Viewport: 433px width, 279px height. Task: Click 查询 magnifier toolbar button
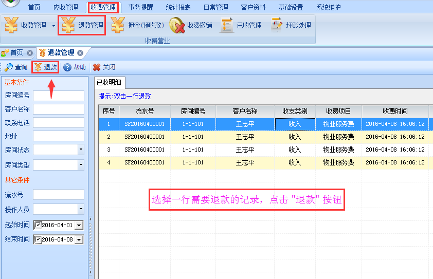16,67
